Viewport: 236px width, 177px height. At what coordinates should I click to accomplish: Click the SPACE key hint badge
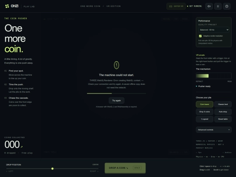[x=137, y=168]
